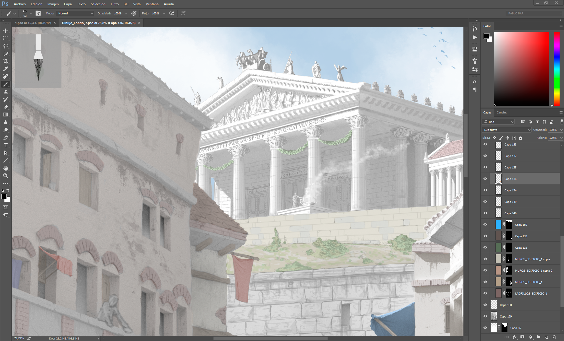The height and width of the screenshot is (341, 564).
Task: Select the Lasso tool
Action: 6,46
